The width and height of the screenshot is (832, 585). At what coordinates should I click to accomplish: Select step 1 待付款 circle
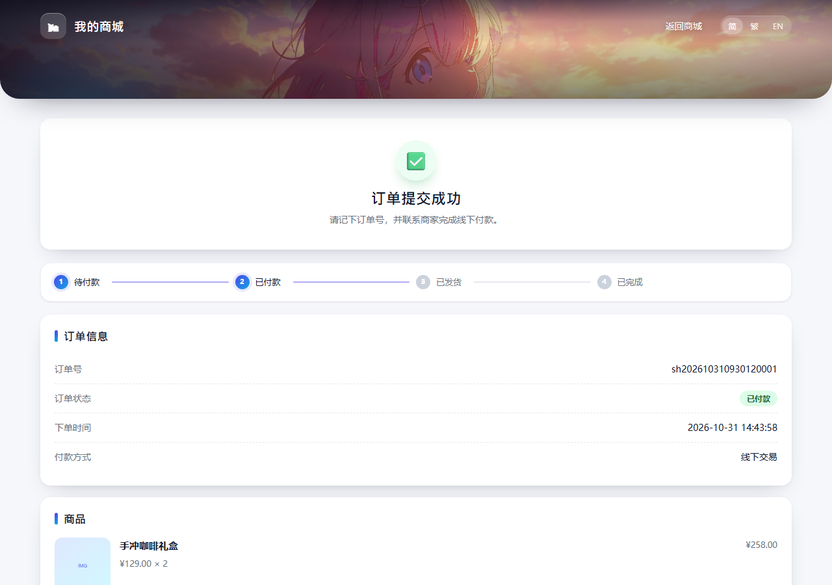coord(61,281)
